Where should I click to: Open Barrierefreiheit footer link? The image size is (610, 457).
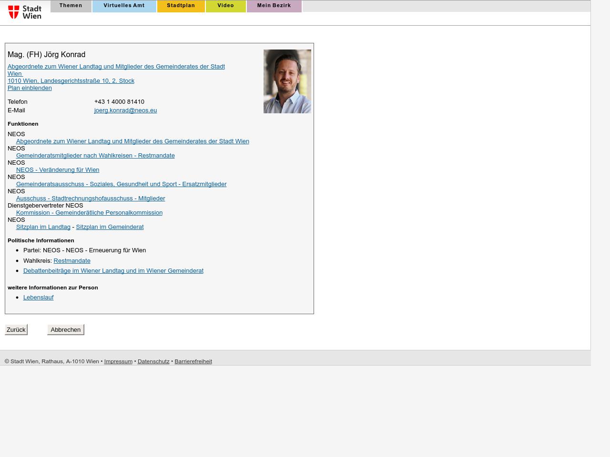[x=193, y=361]
